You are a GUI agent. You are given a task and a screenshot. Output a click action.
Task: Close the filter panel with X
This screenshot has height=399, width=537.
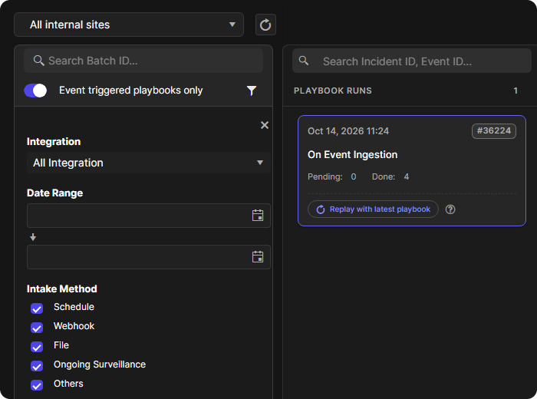click(x=265, y=125)
